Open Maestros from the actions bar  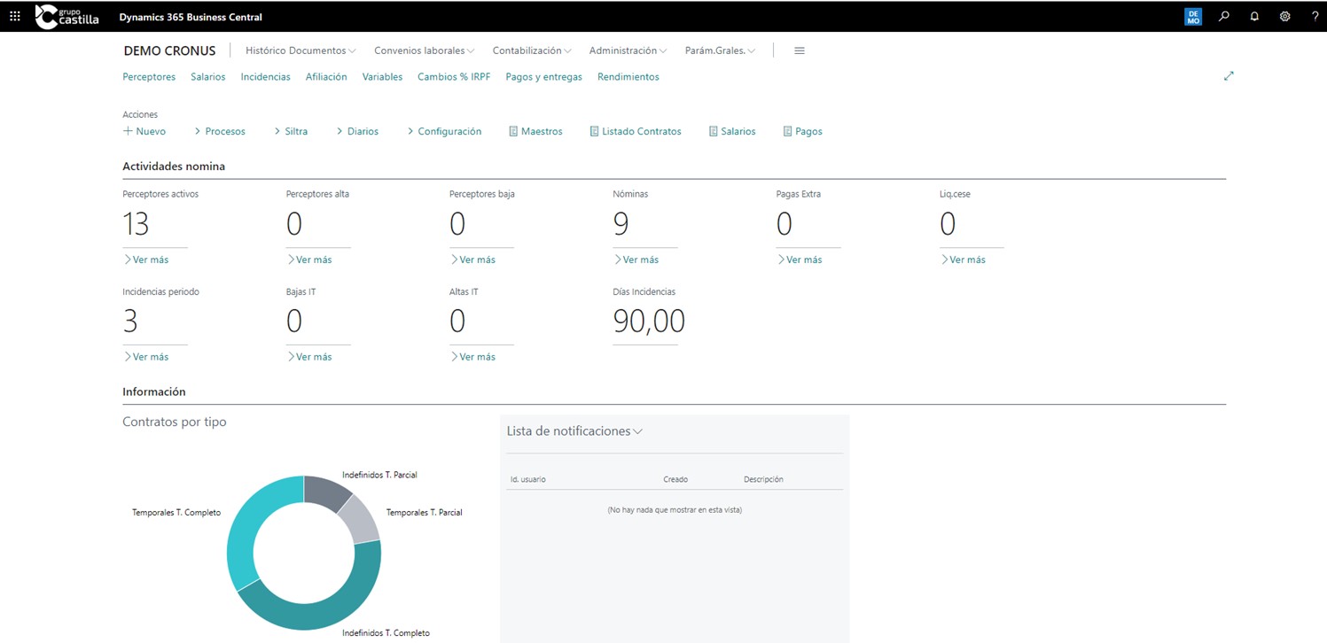pos(535,131)
